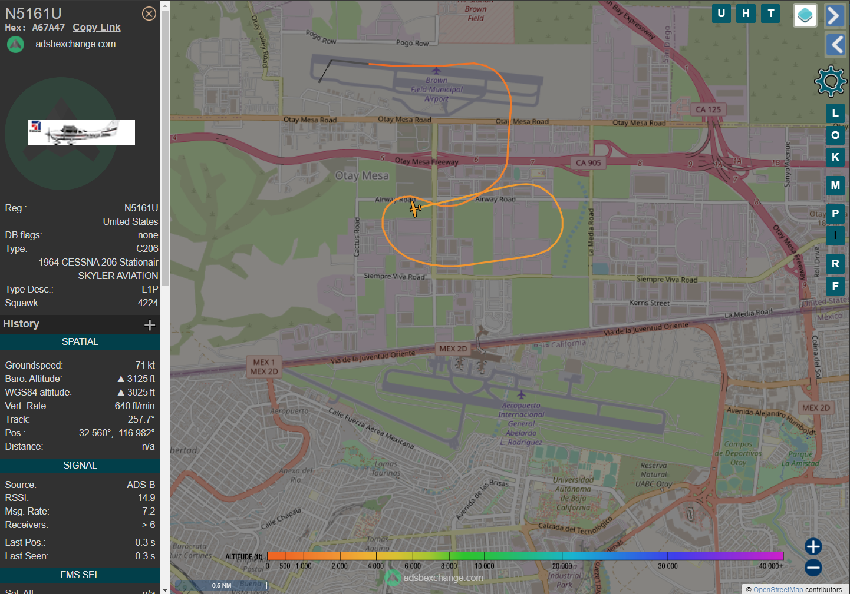This screenshot has height=594, width=850.
Task: Click the Squawk value 4224
Action: (x=148, y=303)
